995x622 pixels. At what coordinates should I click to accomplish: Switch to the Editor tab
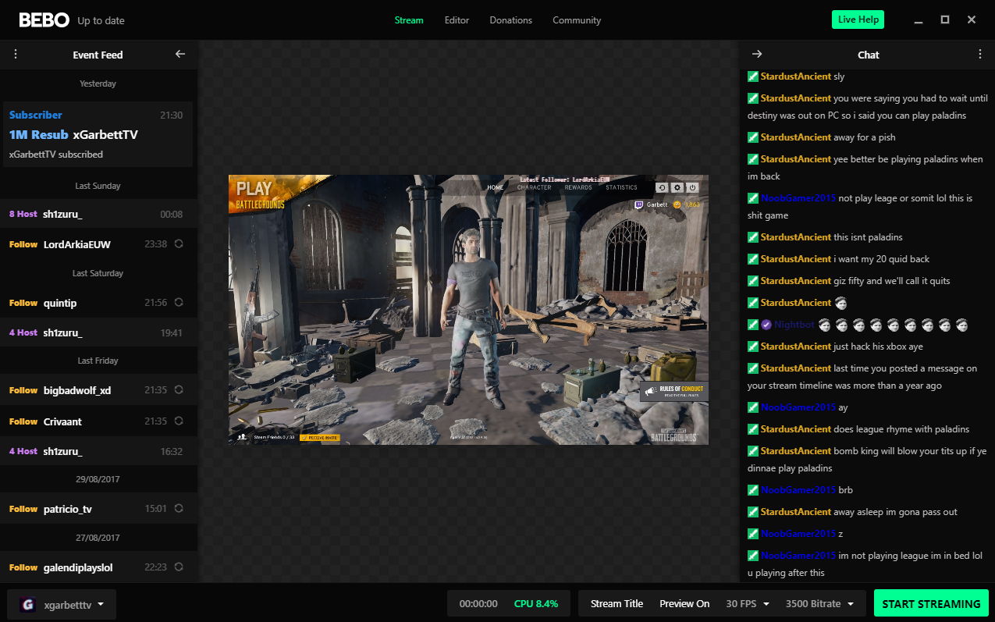click(457, 20)
